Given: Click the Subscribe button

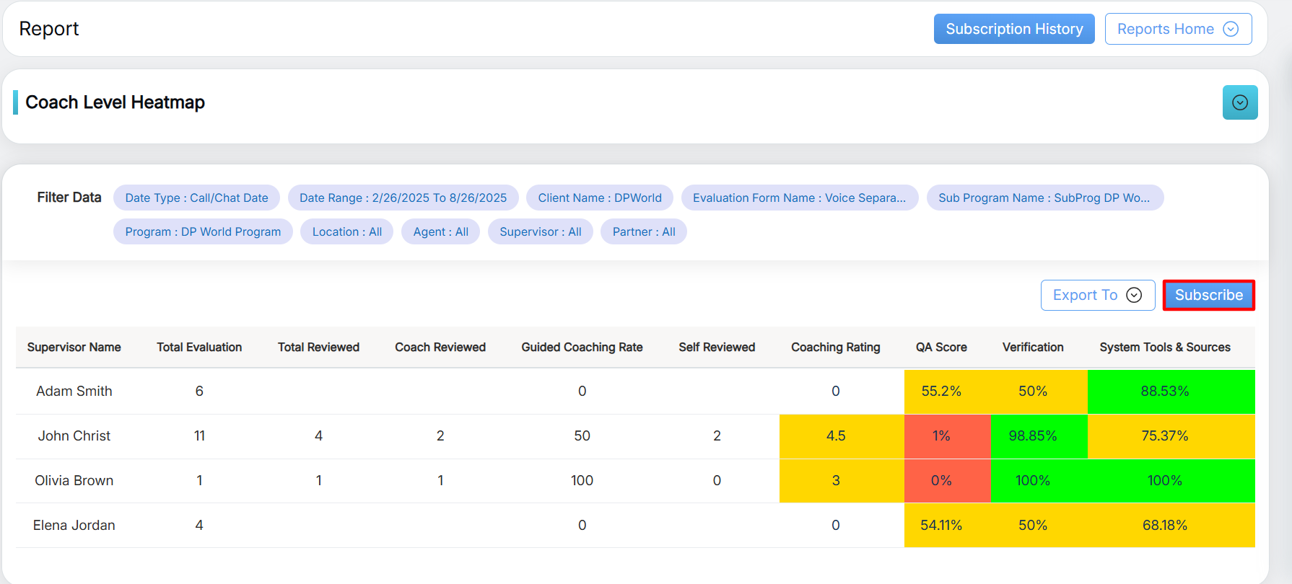Looking at the screenshot, I should pyautogui.click(x=1208, y=295).
